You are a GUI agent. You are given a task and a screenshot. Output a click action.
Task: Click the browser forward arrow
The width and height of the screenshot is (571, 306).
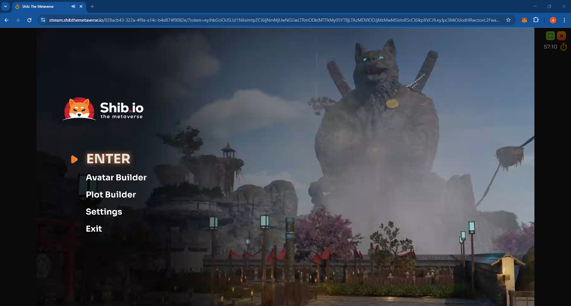click(x=18, y=20)
